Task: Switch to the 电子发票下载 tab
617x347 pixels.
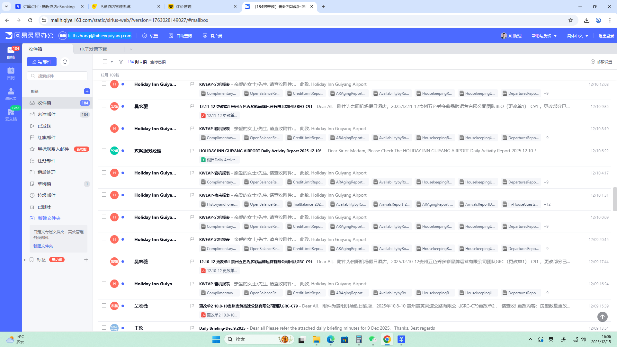Action: point(94,49)
